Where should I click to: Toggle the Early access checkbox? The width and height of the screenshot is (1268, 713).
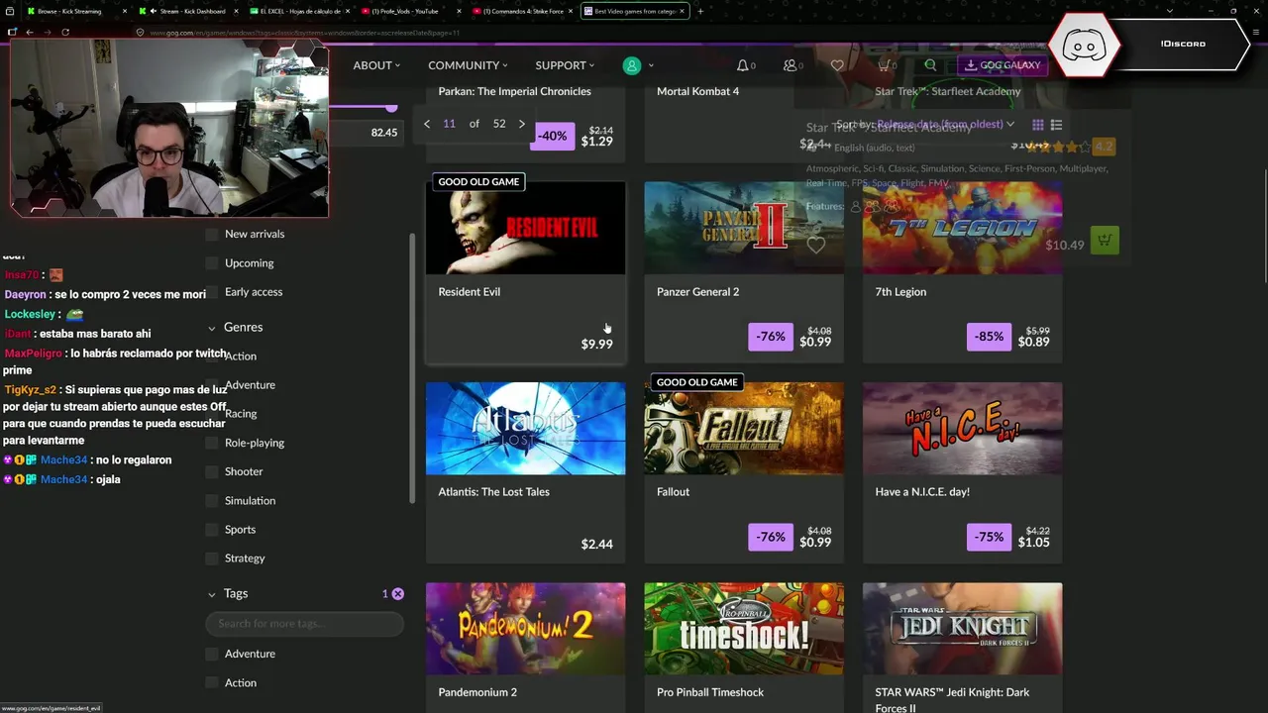click(211, 292)
